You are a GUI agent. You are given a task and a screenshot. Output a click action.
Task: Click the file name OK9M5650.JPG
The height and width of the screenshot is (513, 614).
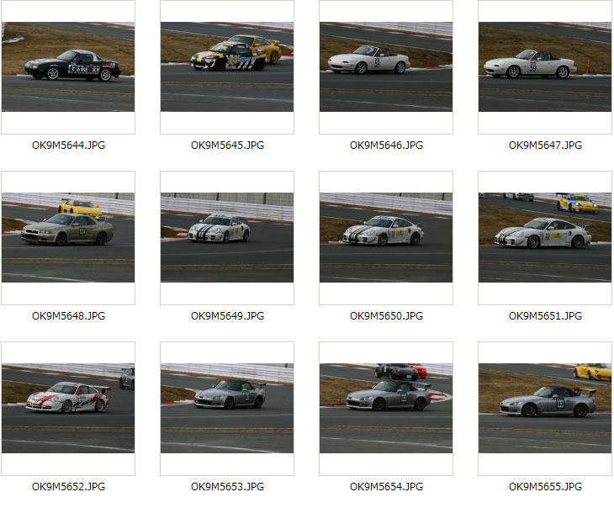coord(387,316)
